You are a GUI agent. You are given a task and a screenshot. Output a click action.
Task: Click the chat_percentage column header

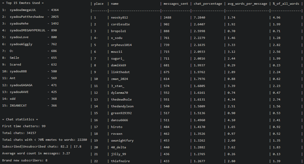pos(208,4)
